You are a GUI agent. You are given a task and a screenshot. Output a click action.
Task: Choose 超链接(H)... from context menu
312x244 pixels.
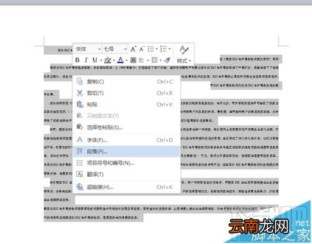(127, 187)
